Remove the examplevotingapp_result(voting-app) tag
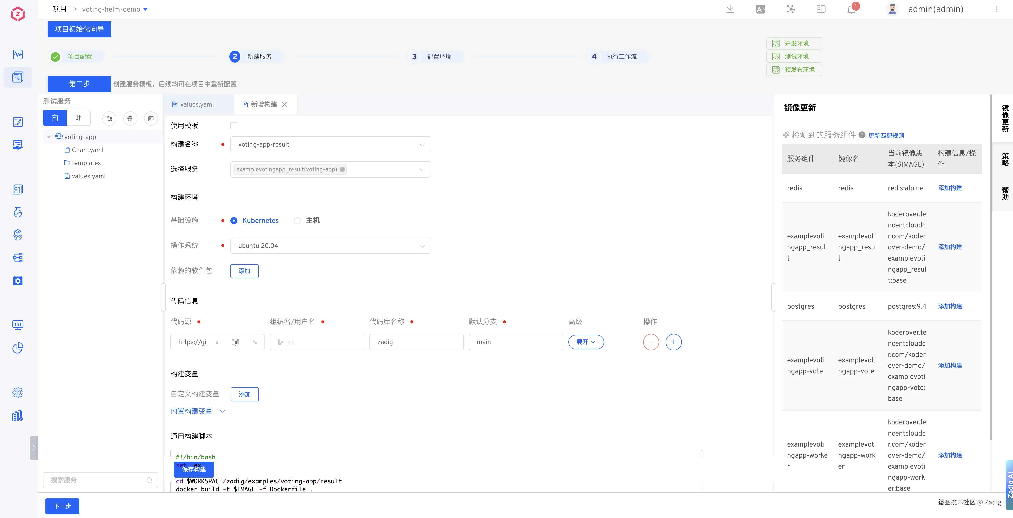The height and width of the screenshot is (518, 1013). coord(342,169)
